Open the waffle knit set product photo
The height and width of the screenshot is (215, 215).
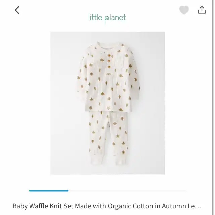pyautogui.click(x=107, y=103)
